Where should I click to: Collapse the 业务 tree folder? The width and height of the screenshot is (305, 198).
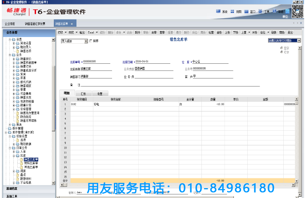pos(10,55)
